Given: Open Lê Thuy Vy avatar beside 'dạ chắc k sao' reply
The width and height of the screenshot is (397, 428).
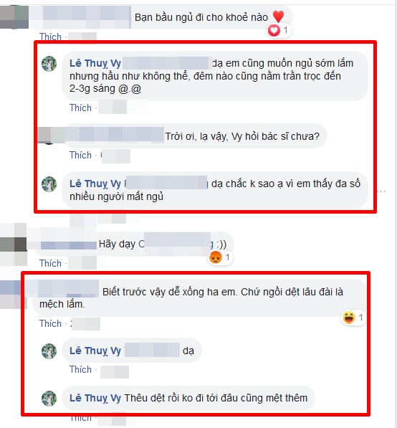Looking at the screenshot, I should (49, 184).
